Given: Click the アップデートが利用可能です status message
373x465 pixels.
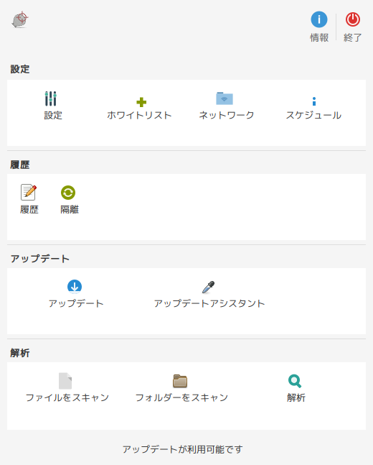Looking at the screenshot, I should [183, 449].
